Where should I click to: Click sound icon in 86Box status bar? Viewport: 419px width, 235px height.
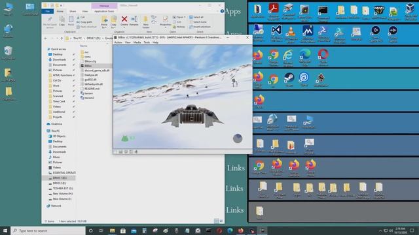click(x=136, y=151)
